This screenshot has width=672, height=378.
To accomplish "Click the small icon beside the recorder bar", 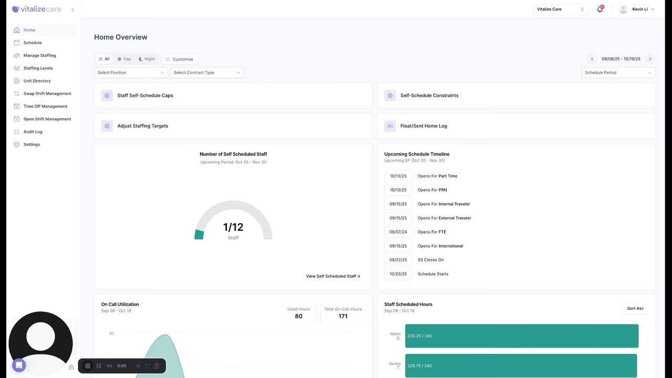I will click(x=71, y=367).
